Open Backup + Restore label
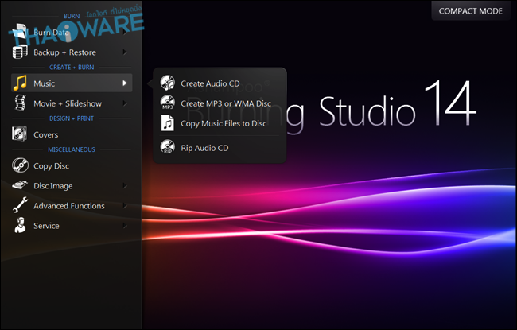 point(64,52)
